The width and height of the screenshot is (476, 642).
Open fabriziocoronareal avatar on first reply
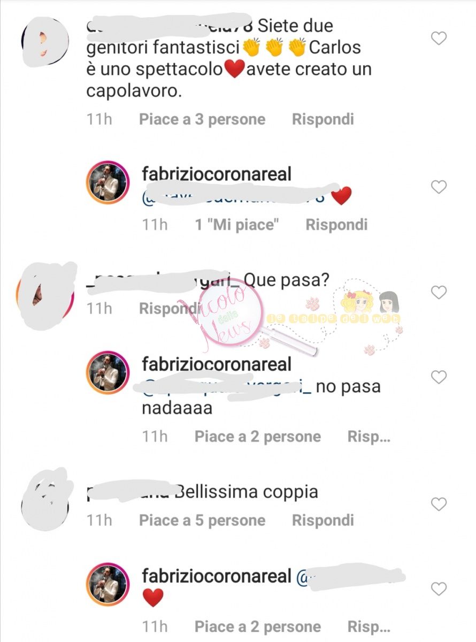[x=108, y=183]
